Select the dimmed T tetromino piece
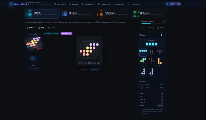Image resolution: width=206 pixels, height=120 pixels. 160,53
